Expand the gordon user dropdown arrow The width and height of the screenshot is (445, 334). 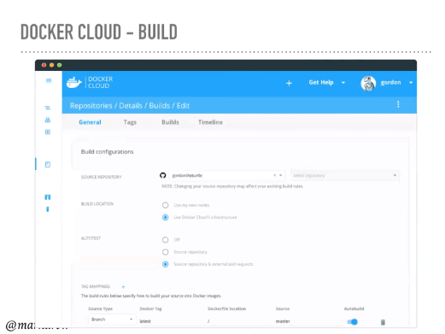pyautogui.click(x=411, y=83)
